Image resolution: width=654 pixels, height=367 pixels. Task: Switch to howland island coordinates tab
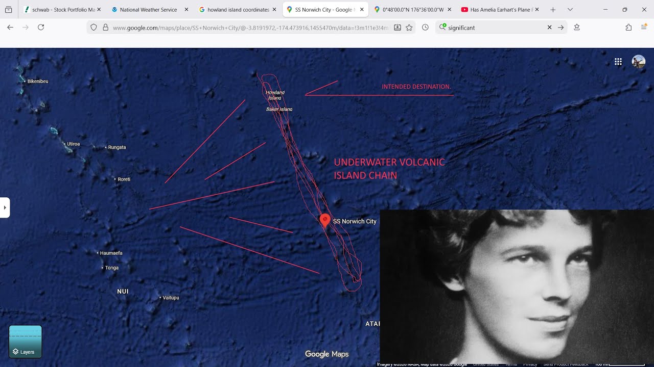click(238, 10)
